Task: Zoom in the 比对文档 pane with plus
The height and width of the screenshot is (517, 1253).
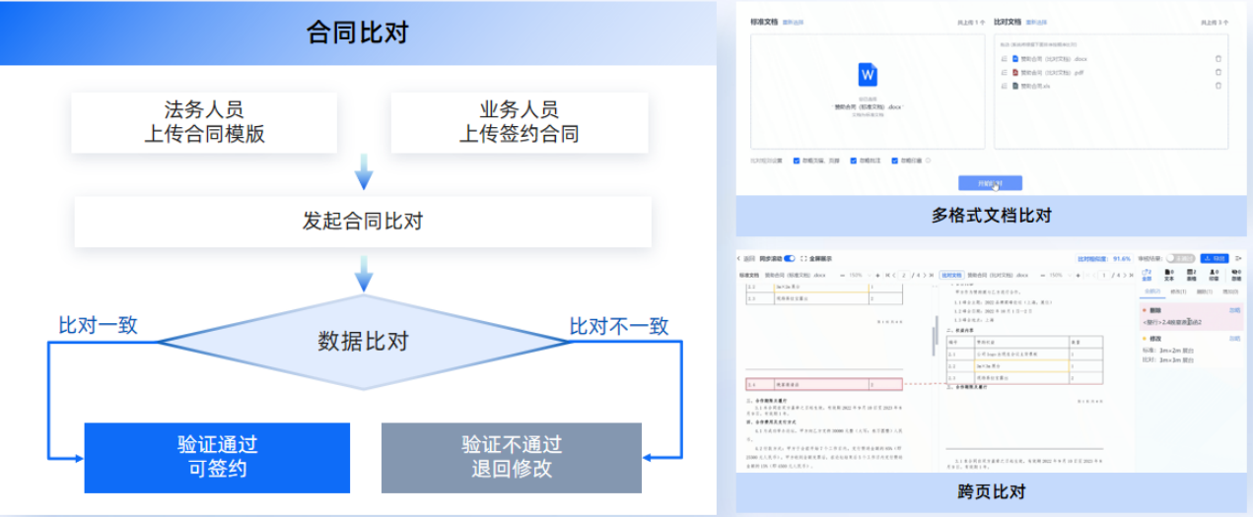Action: (x=1079, y=275)
